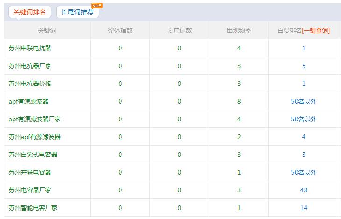Screen dimensions: 341x219
Task: Select frequency value 1 for 苏州并联电容器
Action: coord(239,172)
